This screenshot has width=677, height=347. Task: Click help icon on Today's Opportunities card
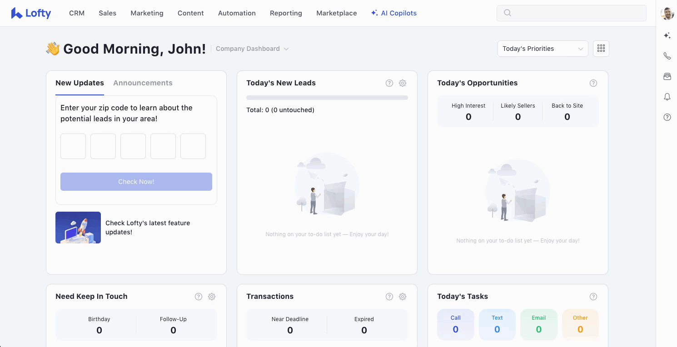pyautogui.click(x=593, y=83)
